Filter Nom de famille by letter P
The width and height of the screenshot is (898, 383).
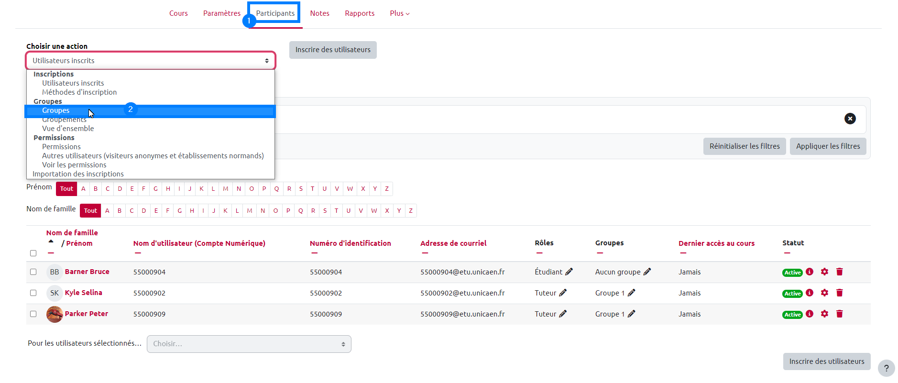[x=288, y=211]
